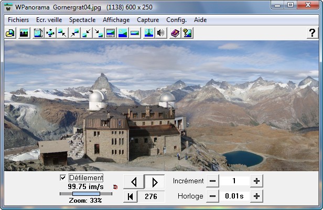This screenshot has width=323, height=210.
Task: Decrease Incrément with the minus button
Action: pos(212,181)
